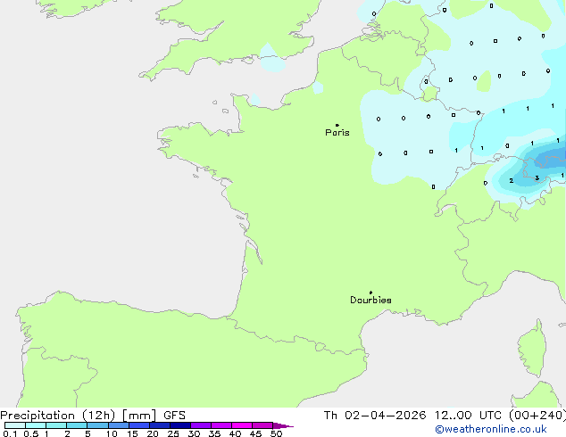Image resolution: width=566 pixels, height=437 pixels.
Task: Pick the 25–30 mm navy legend swatch
Action: click(x=180, y=425)
